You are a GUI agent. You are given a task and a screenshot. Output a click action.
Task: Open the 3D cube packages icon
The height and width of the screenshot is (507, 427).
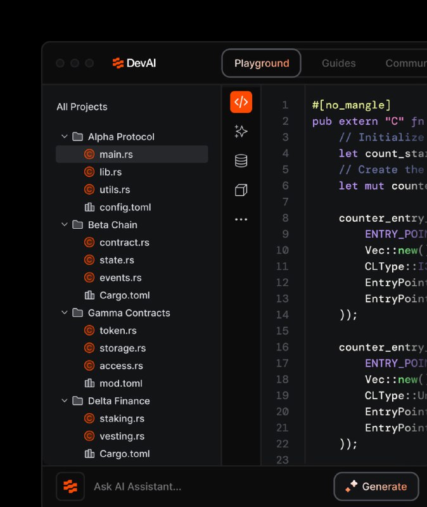[241, 189]
